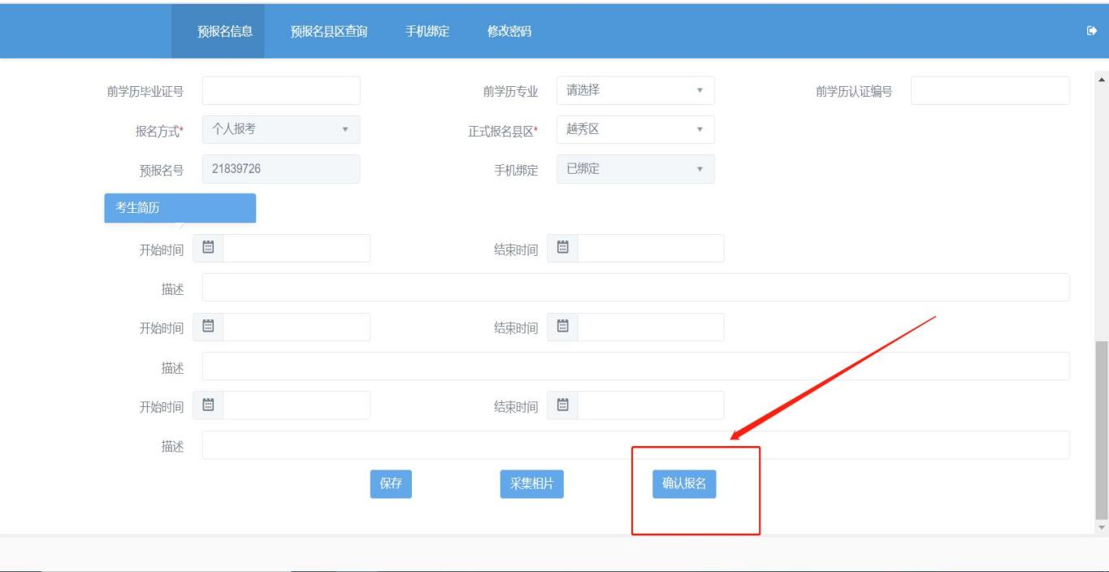1109x572 pixels.
Task: Open the 手机绑定 tab in navigation
Action: pos(427,32)
